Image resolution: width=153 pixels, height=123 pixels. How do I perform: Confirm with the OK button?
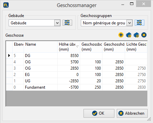click(99, 113)
